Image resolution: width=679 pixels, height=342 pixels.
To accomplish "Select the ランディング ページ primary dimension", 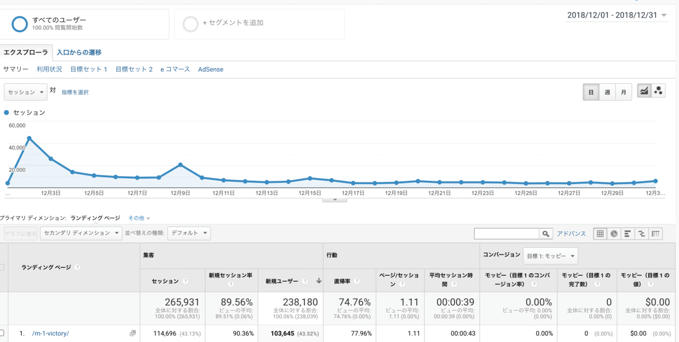I will click(x=95, y=218).
